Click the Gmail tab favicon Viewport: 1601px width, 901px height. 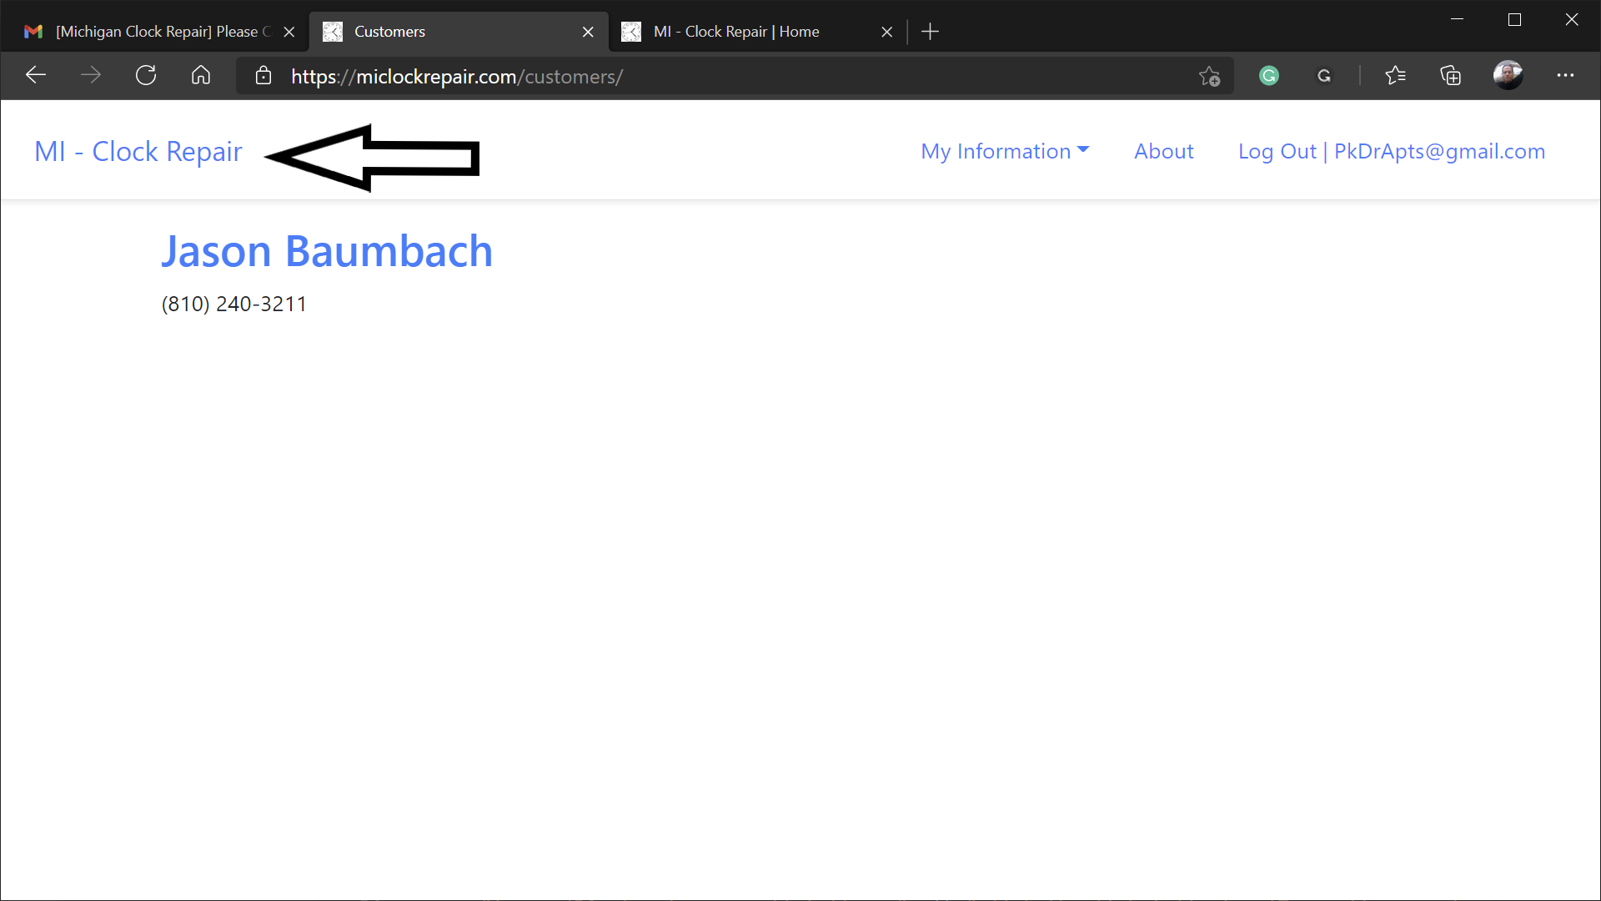tap(33, 32)
